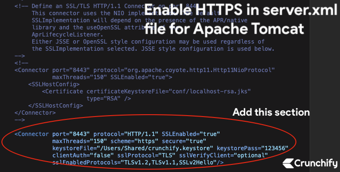Click the Crunchify brand name text
340x172 pixels.
coord(316,163)
